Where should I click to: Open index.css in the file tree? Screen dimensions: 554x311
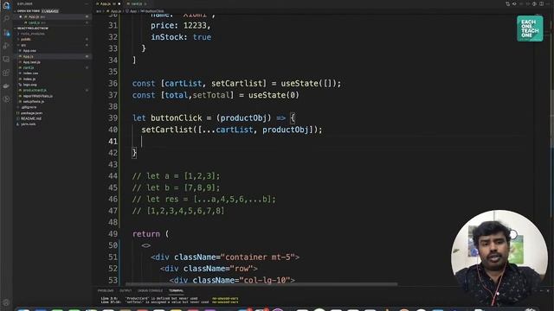pos(31,73)
